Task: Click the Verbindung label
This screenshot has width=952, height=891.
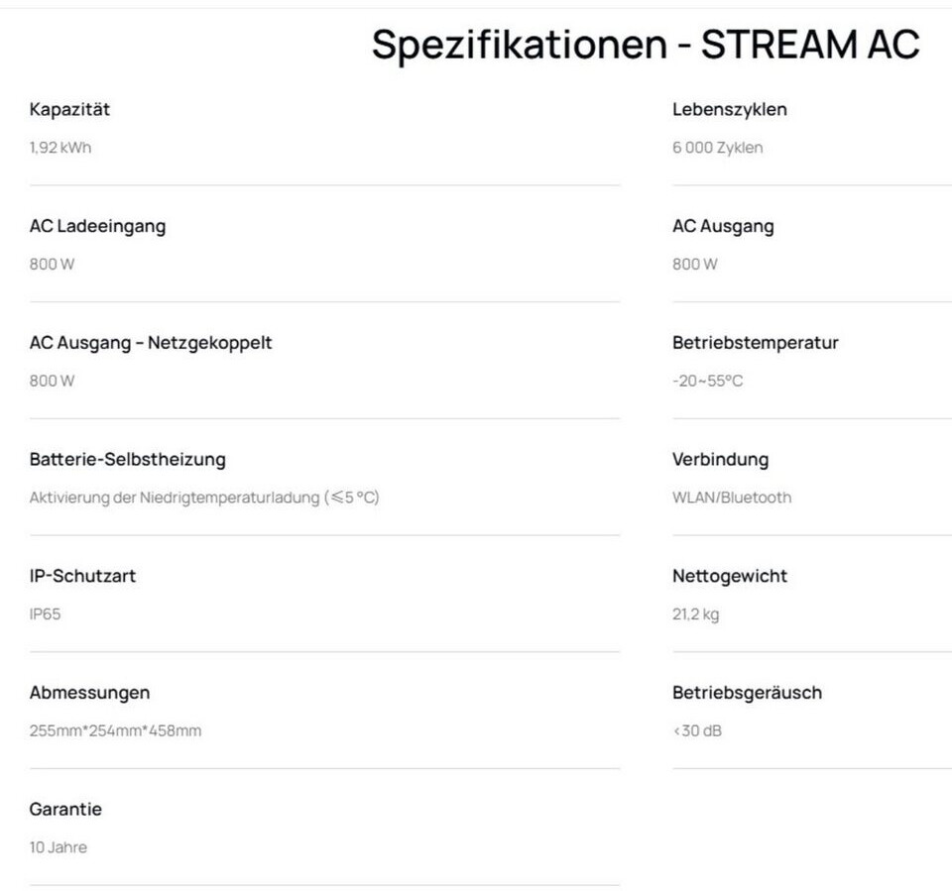Action: pyautogui.click(x=720, y=459)
